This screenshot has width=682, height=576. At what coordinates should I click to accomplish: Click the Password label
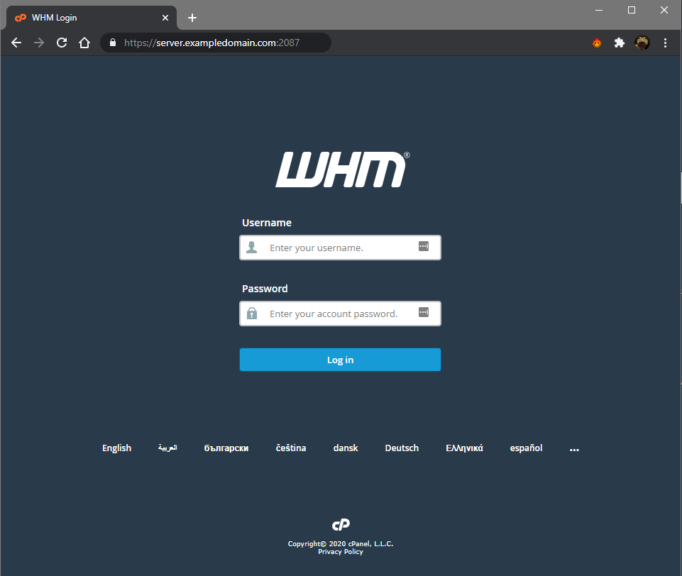click(265, 289)
